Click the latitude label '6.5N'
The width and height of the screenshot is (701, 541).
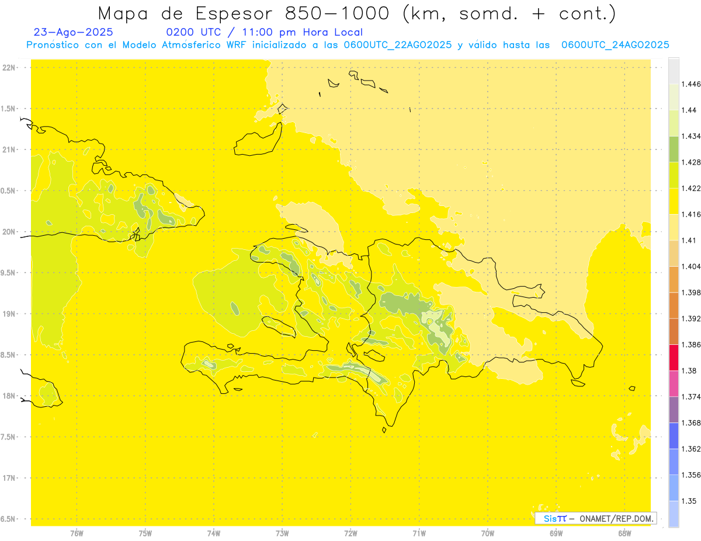click(9, 519)
